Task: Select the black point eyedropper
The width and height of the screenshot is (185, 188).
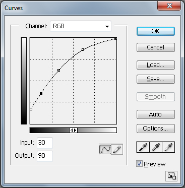Action: [143, 147]
